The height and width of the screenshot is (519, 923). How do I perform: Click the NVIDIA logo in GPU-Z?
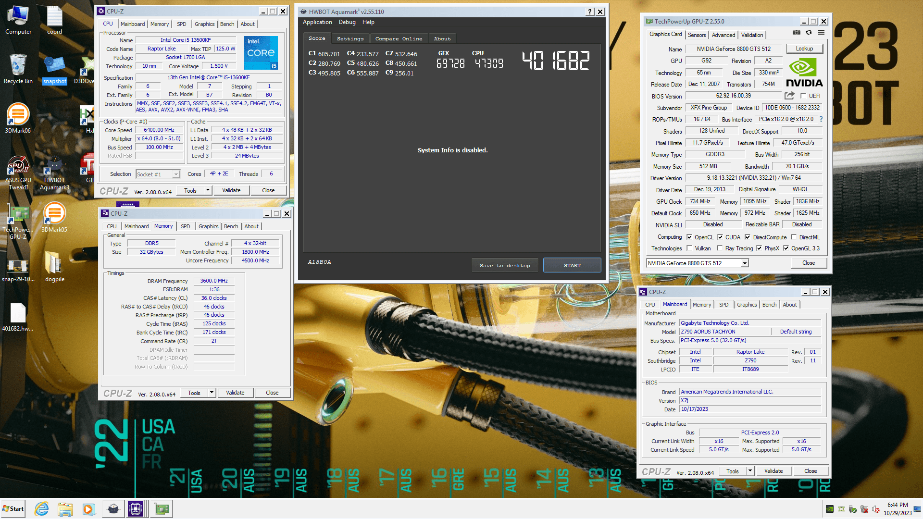point(804,72)
